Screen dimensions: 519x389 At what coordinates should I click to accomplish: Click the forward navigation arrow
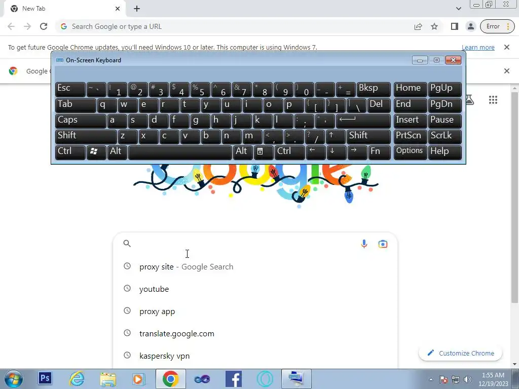pyautogui.click(x=27, y=26)
